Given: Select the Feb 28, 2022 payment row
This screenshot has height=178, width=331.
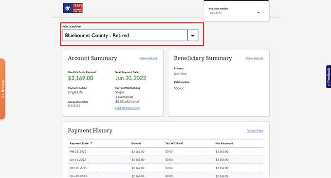Looking at the screenshot, I should (x=165, y=152).
